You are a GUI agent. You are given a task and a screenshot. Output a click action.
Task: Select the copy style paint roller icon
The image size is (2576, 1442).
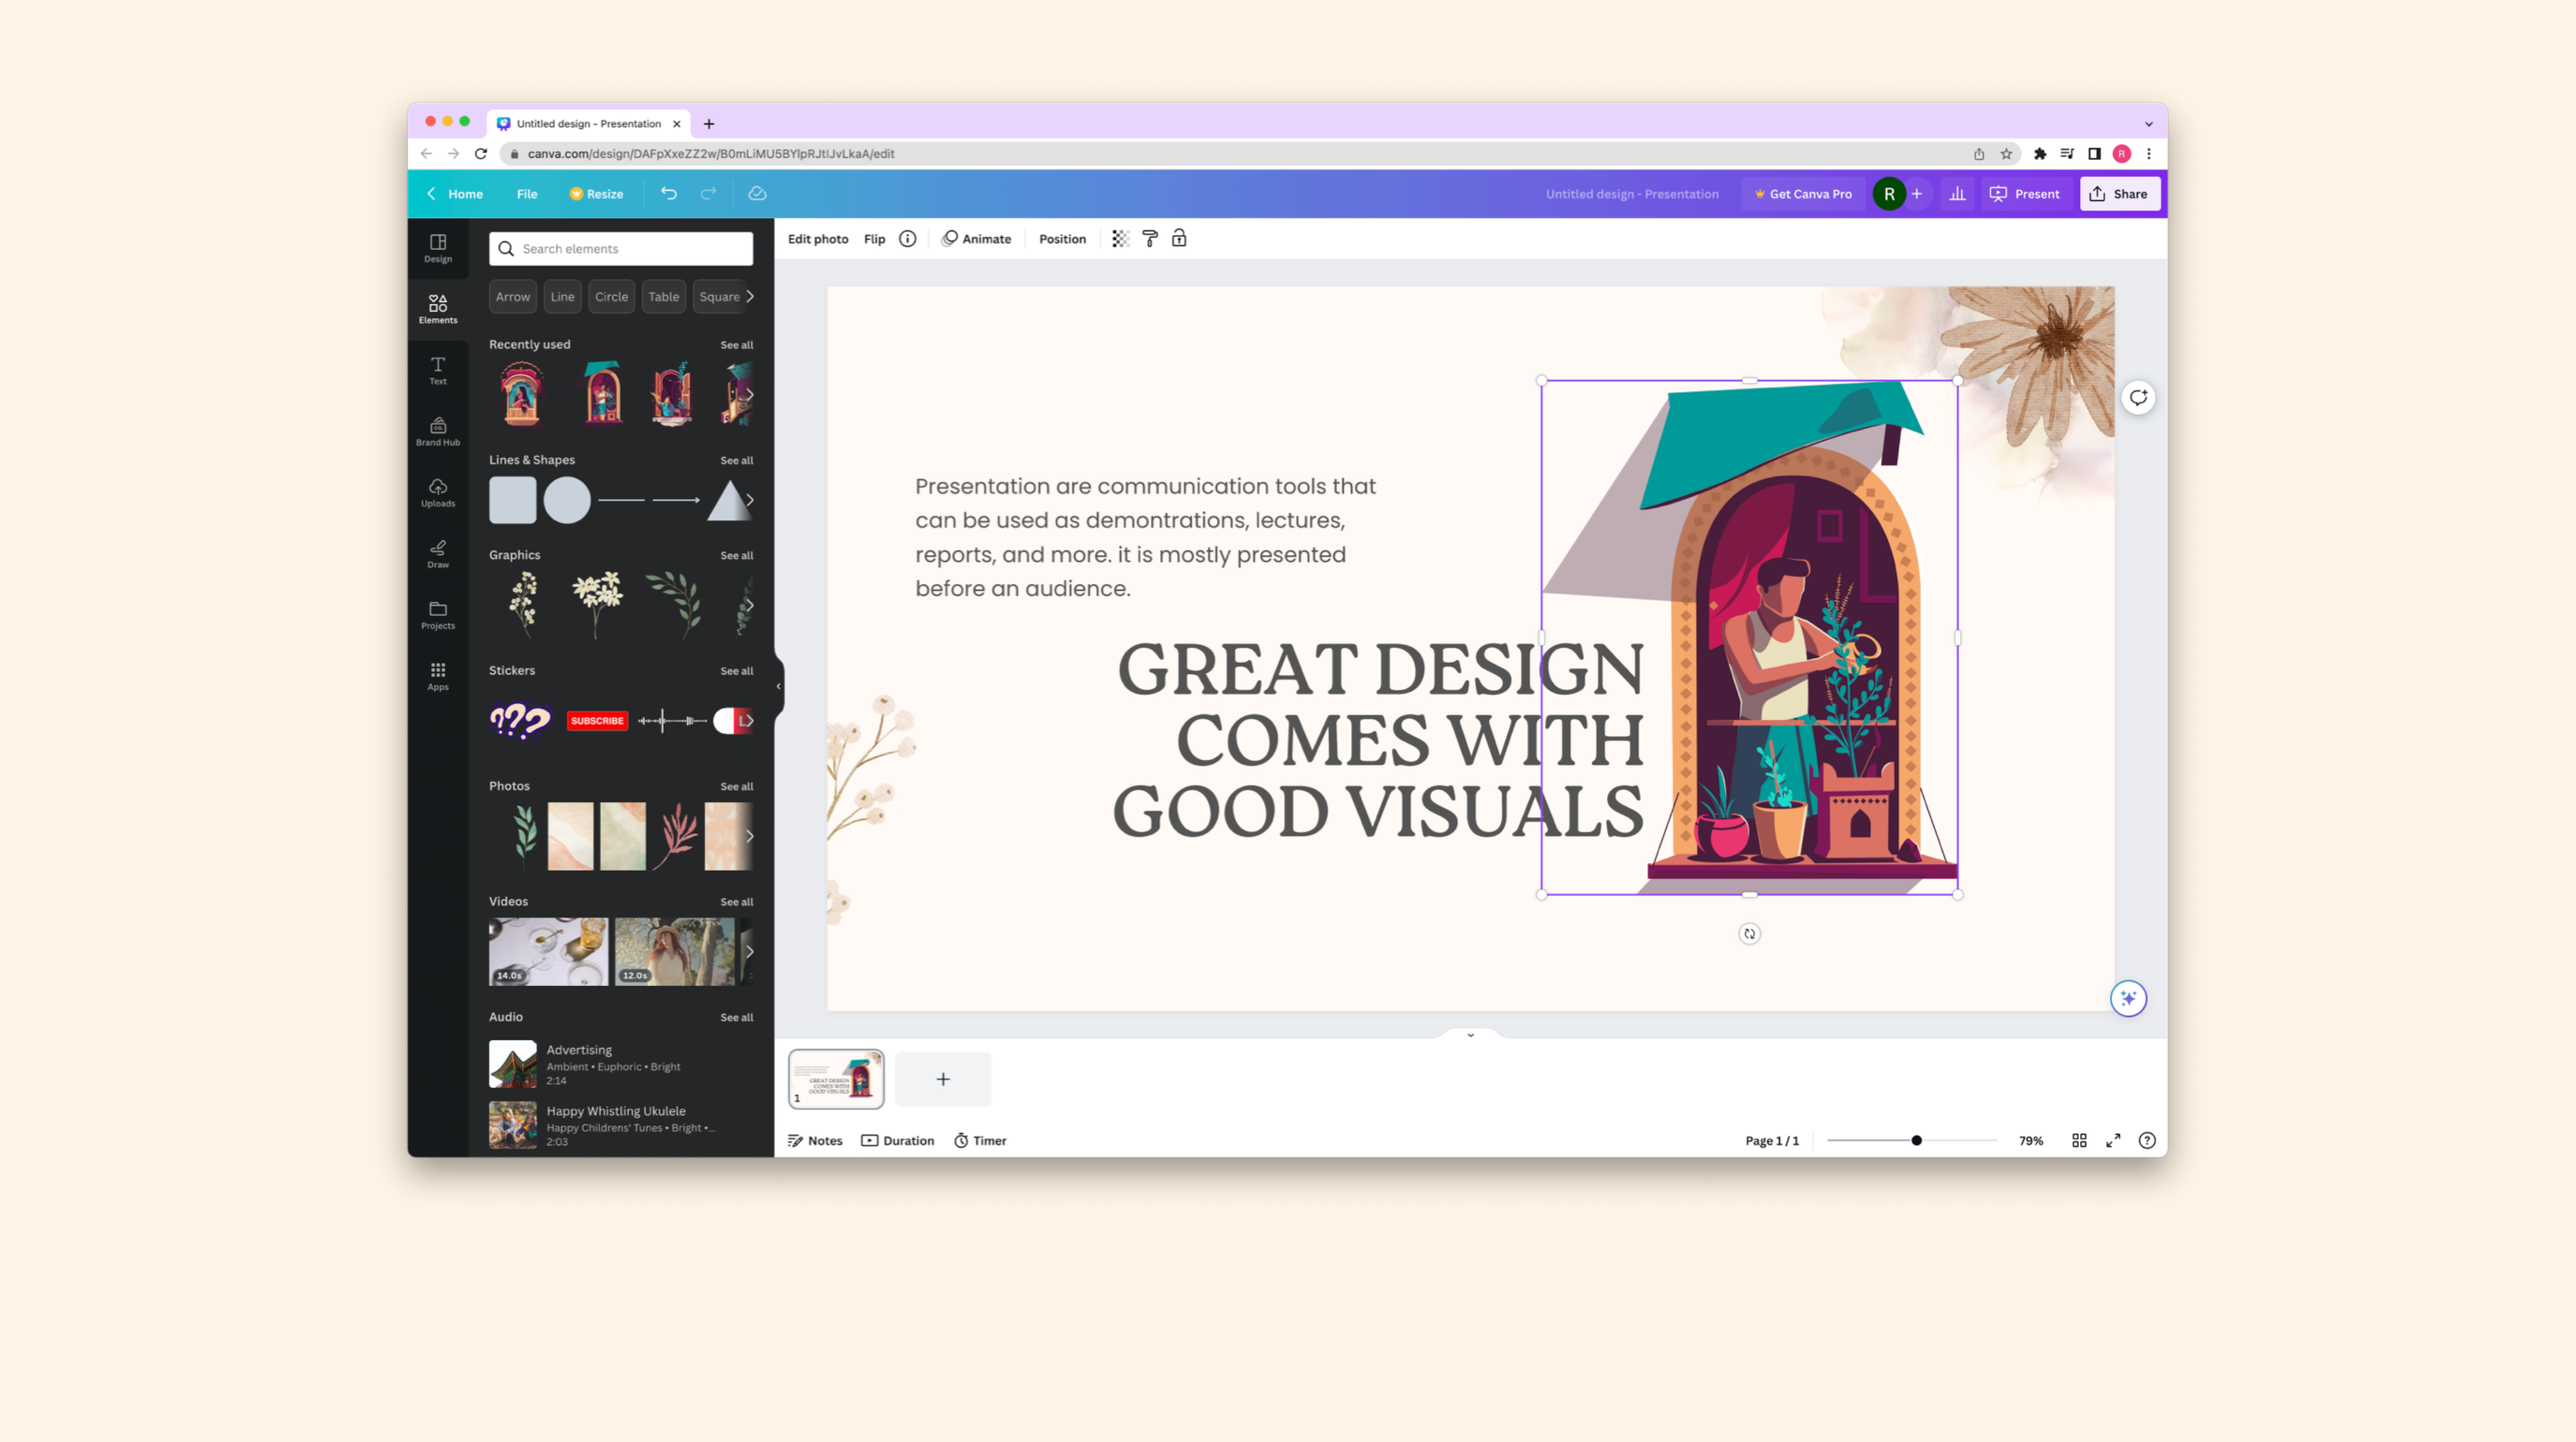(x=1149, y=238)
